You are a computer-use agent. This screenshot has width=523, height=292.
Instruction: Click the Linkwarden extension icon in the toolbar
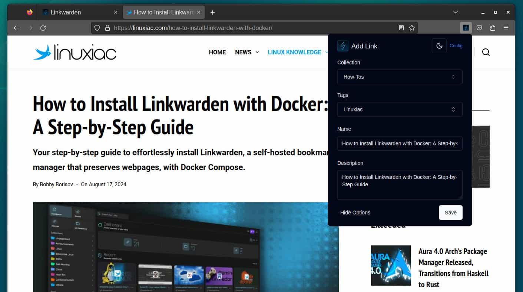tap(466, 27)
